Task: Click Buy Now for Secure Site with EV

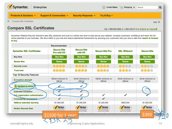Action: click(x=81, y=57)
